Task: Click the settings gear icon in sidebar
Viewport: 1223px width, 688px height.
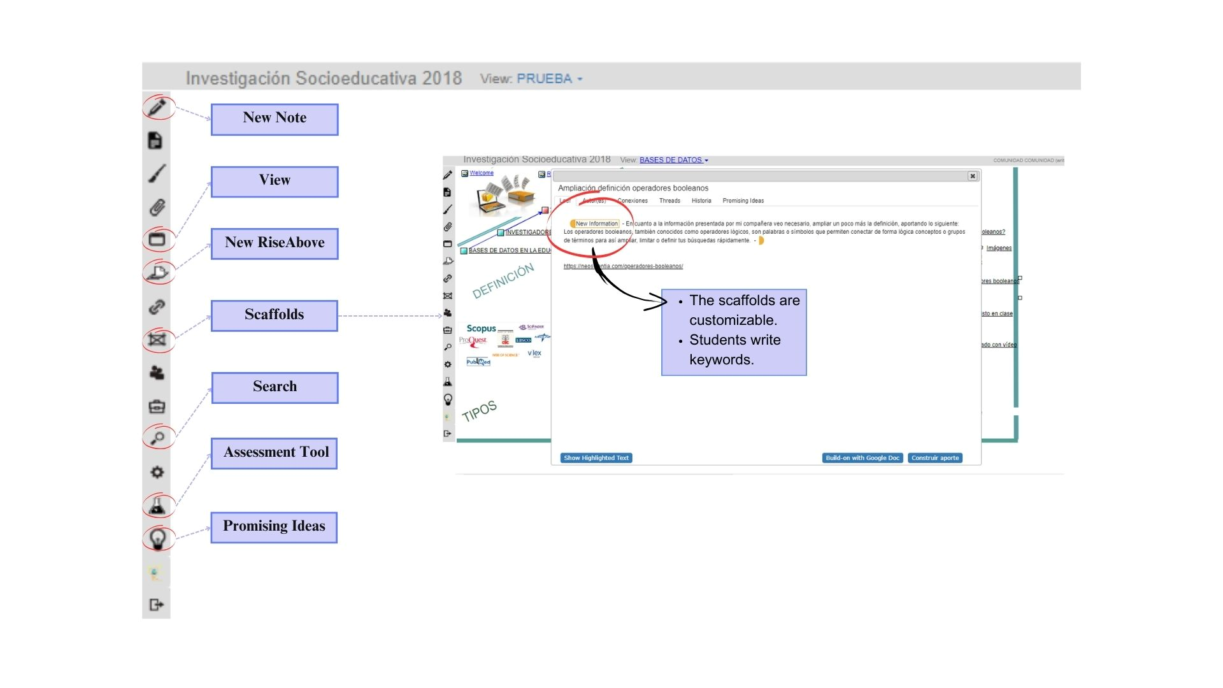Action: click(157, 472)
